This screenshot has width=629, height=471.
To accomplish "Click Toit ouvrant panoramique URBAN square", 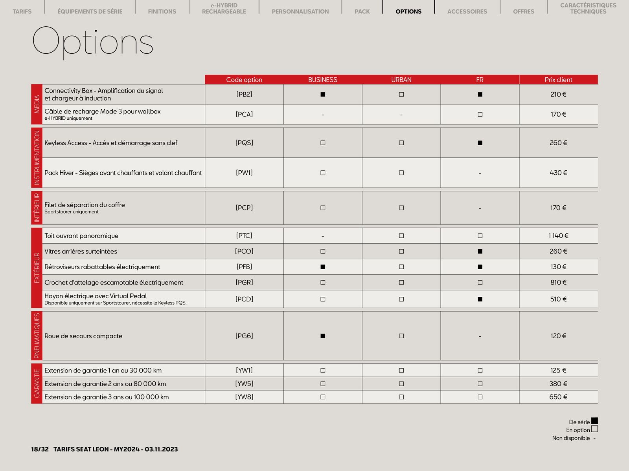I will pos(401,235).
